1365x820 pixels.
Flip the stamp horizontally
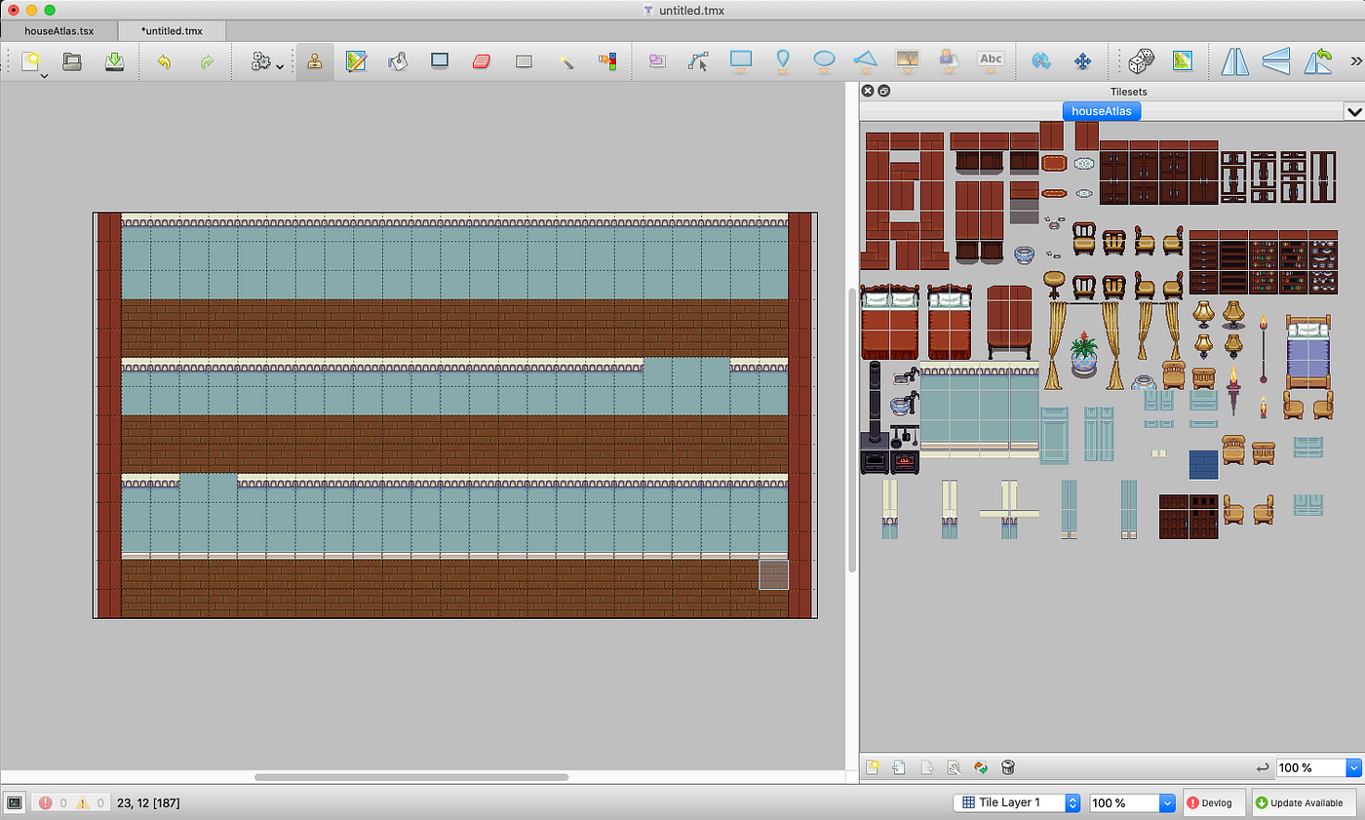pos(1236,61)
